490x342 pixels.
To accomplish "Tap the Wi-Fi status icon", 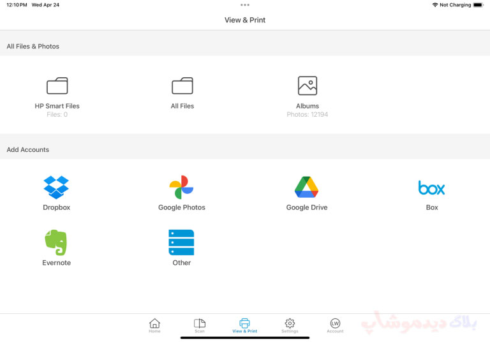I will tap(434, 5).
